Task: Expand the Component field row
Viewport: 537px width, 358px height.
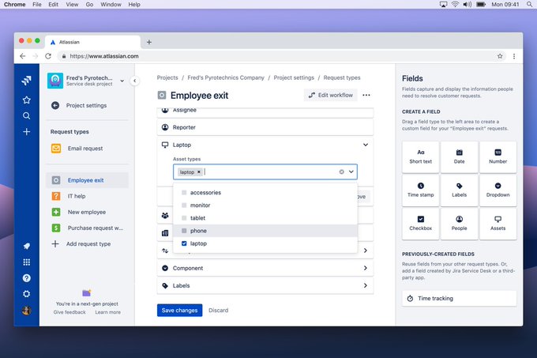Action: pyautogui.click(x=265, y=268)
